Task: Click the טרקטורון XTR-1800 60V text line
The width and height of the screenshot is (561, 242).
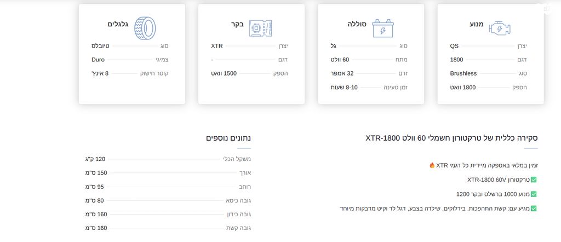Action: tap(499, 180)
